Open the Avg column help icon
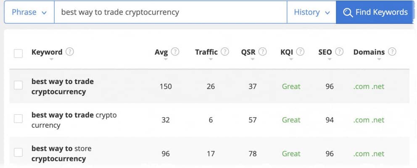Viewport: 417px width, 168px height. pyautogui.click(x=175, y=52)
